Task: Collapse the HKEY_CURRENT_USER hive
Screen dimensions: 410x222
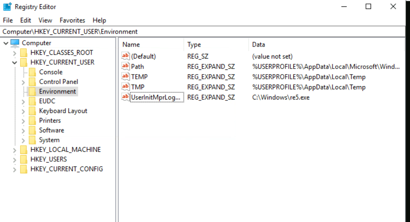Action: pyautogui.click(x=15, y=63)
